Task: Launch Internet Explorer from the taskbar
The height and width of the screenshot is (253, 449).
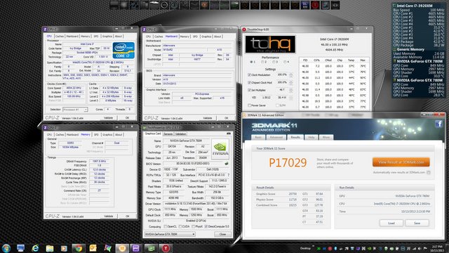Action: [35, 248]
